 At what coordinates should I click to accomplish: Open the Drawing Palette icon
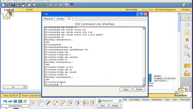pyautogui.click(x=66, y=5)
